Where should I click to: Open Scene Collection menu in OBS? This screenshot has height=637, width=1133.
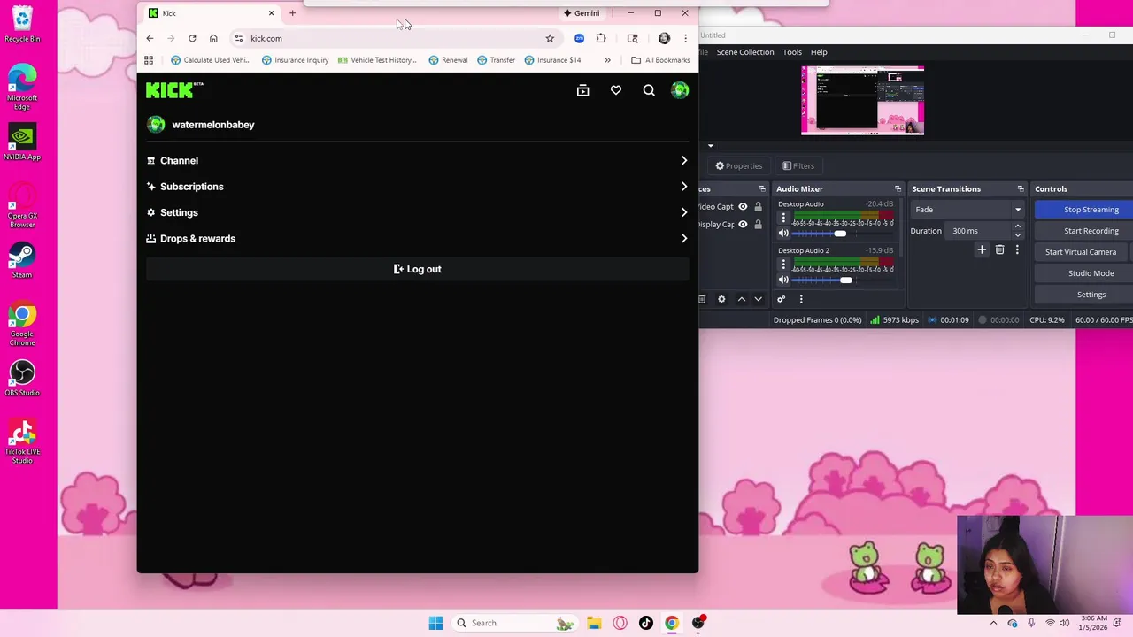point(744,52)
